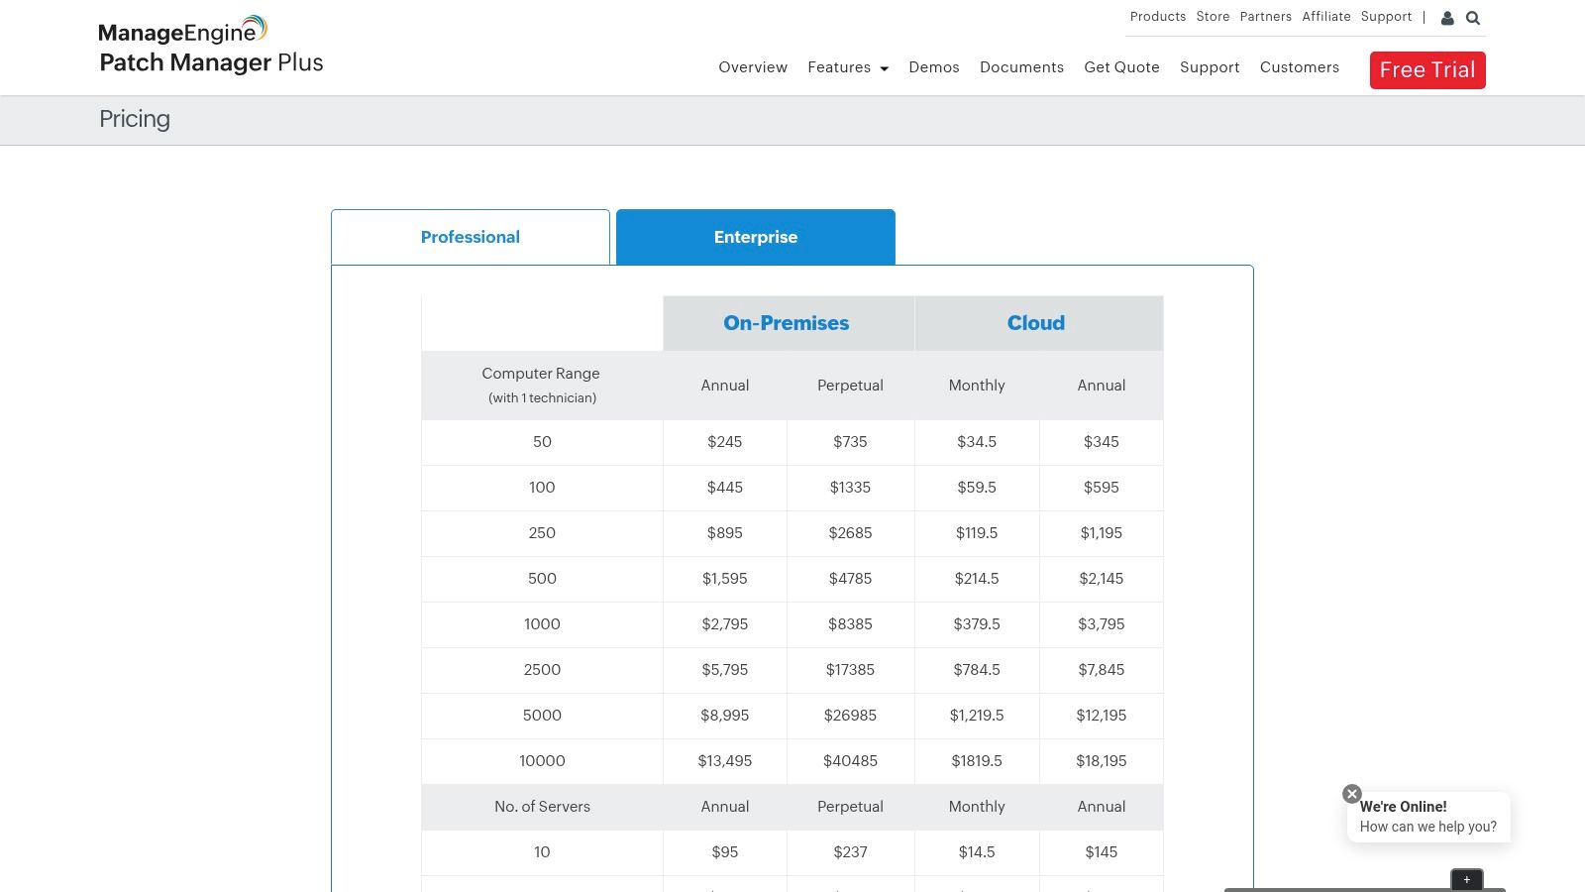
Task: Click Get Quote in navigation
Action: tap(1121, 67)
